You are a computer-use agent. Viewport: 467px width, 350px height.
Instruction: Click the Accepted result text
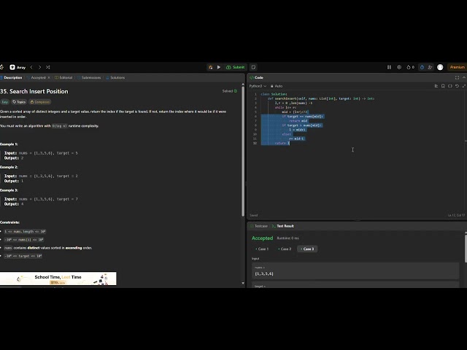pyautogui.click(x=262, y=238)
